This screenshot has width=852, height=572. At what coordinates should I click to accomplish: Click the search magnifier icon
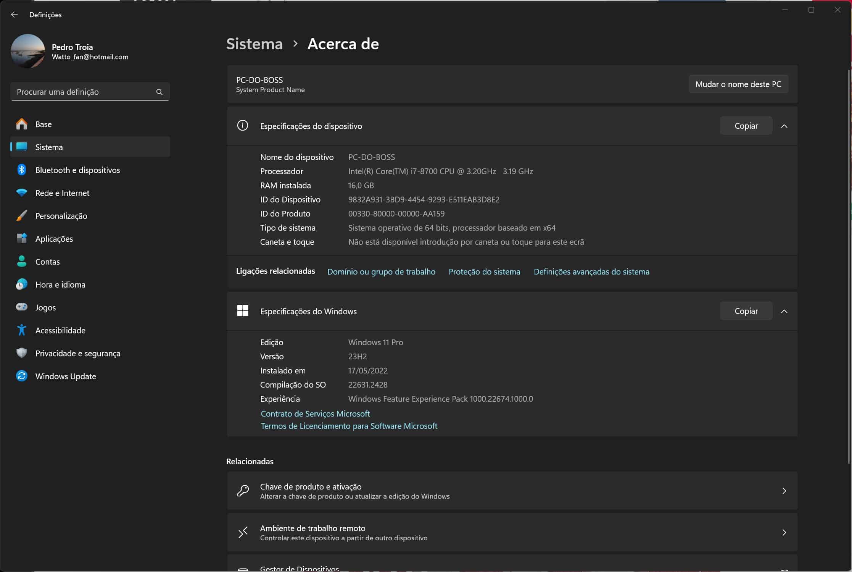pos(159,92)
